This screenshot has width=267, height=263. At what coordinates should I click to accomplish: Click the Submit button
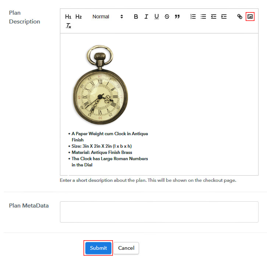coord(98,248)
